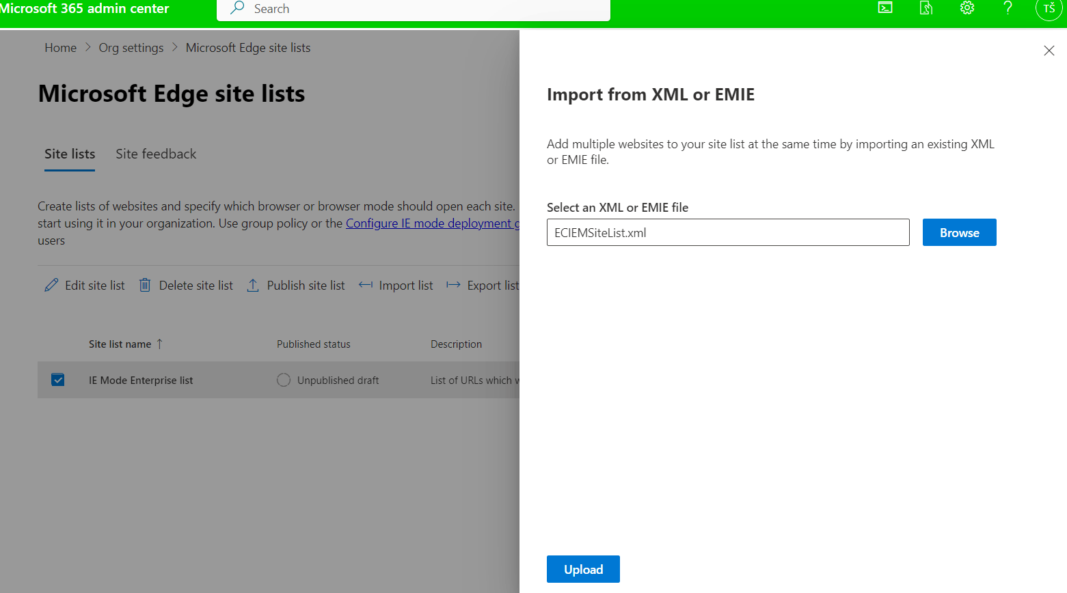Screen dimensions: 1067x593
Task: Click the Unpublished draft status circle
Action: click(284, 380)
